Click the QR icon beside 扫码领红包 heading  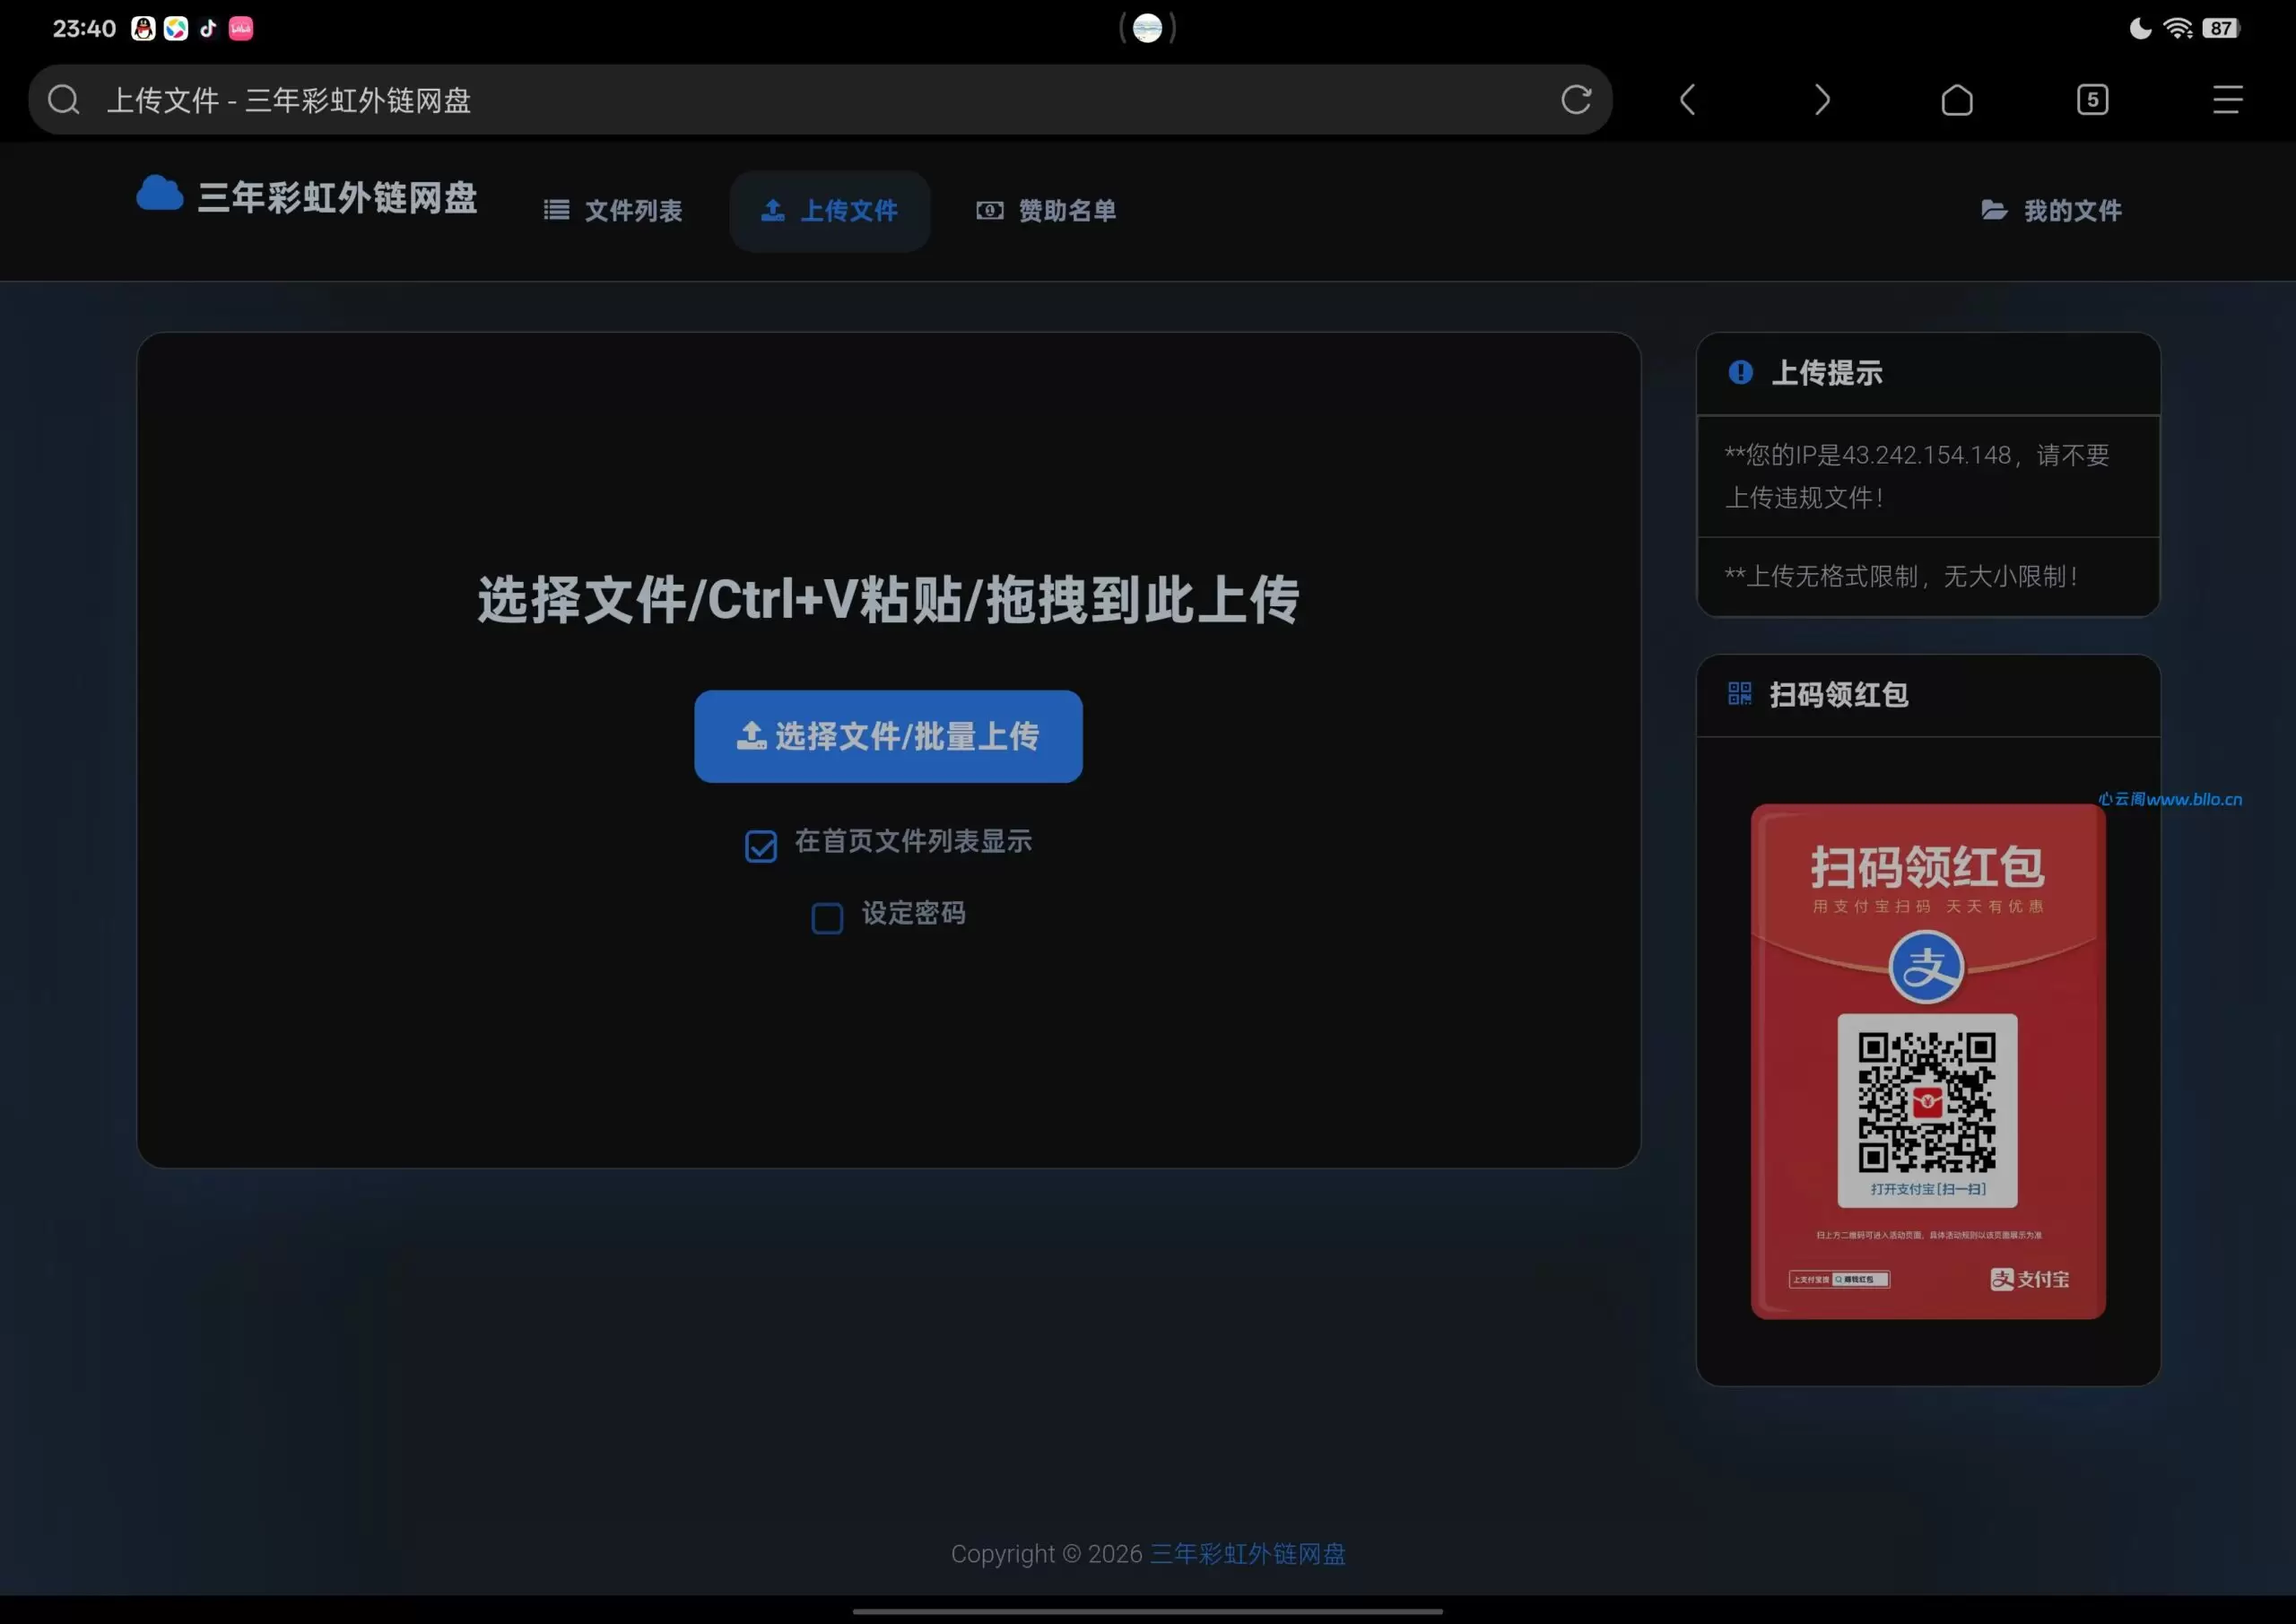click(1740, 693)
